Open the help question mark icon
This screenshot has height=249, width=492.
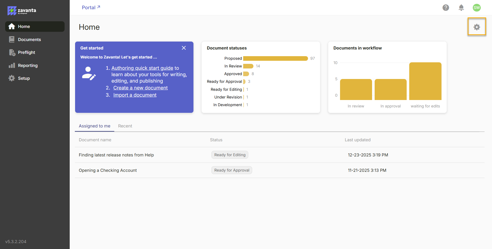[446, 8]
